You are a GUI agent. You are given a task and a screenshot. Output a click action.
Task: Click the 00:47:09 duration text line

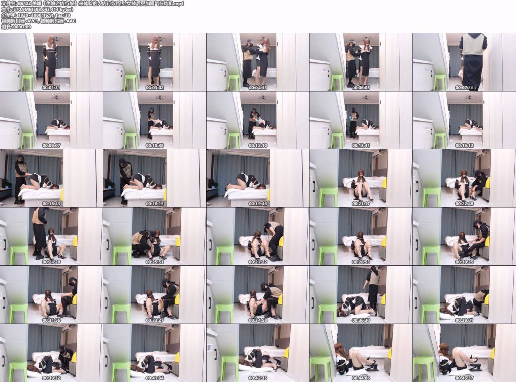click(16, 27)
